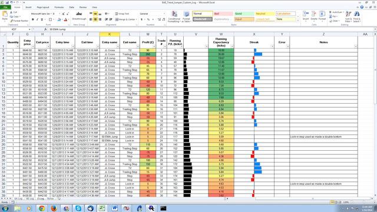Click the formula bar showing 50 EMA Jump

[211, 29]
